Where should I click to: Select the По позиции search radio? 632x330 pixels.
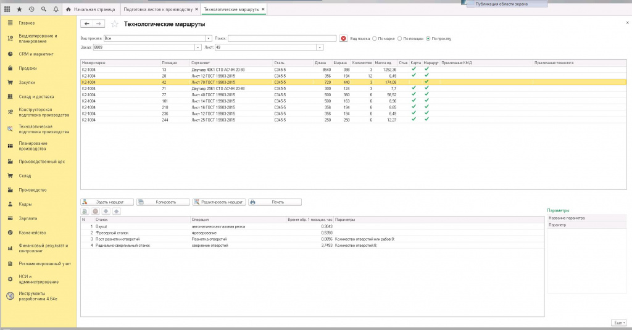click(399, 39)
